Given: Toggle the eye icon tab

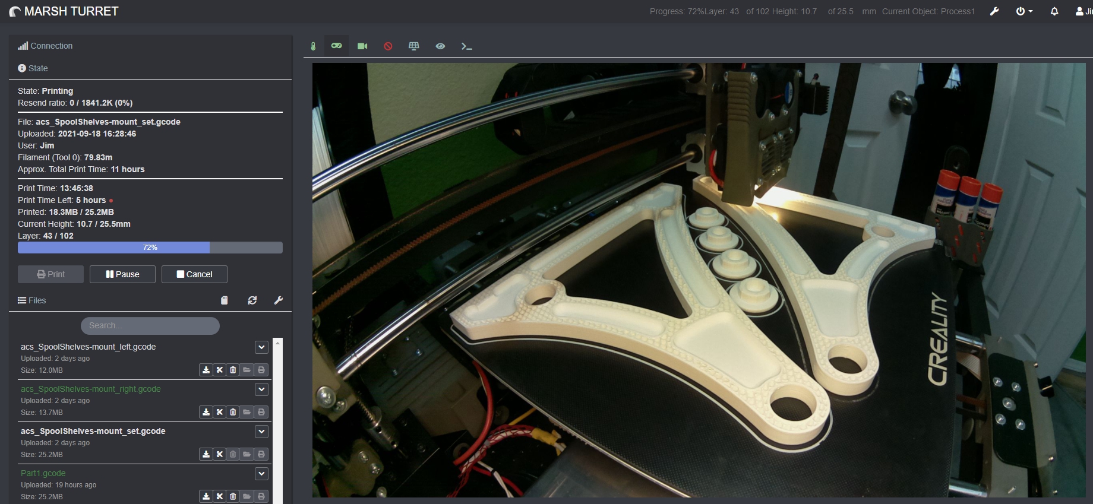Looking at the screenshot, I should click(440, 46).
